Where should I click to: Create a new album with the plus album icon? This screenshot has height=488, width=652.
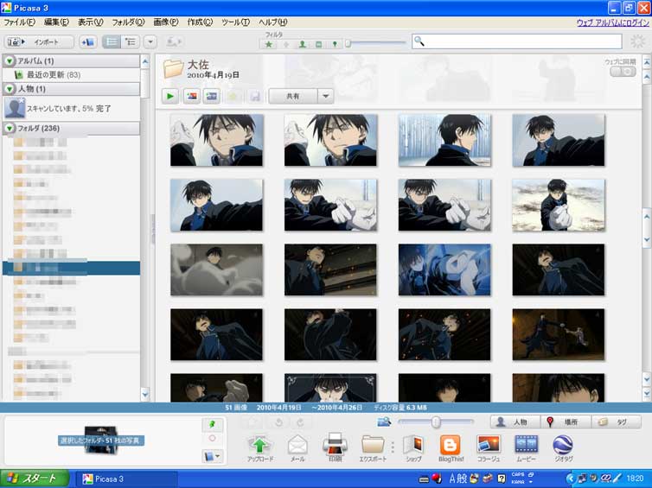click(x=87, y=42)
